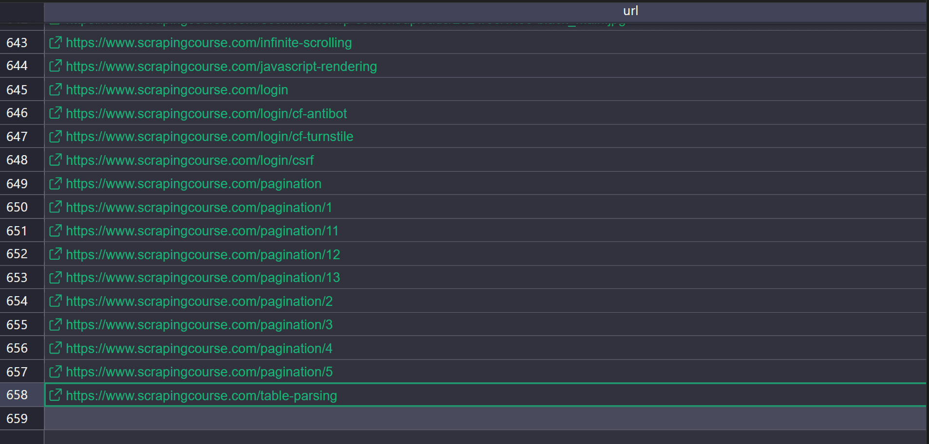Screen dimensions: 929x444
Task: Follow the infinite-scrolling URL link
Action: (x=209, y=43)
